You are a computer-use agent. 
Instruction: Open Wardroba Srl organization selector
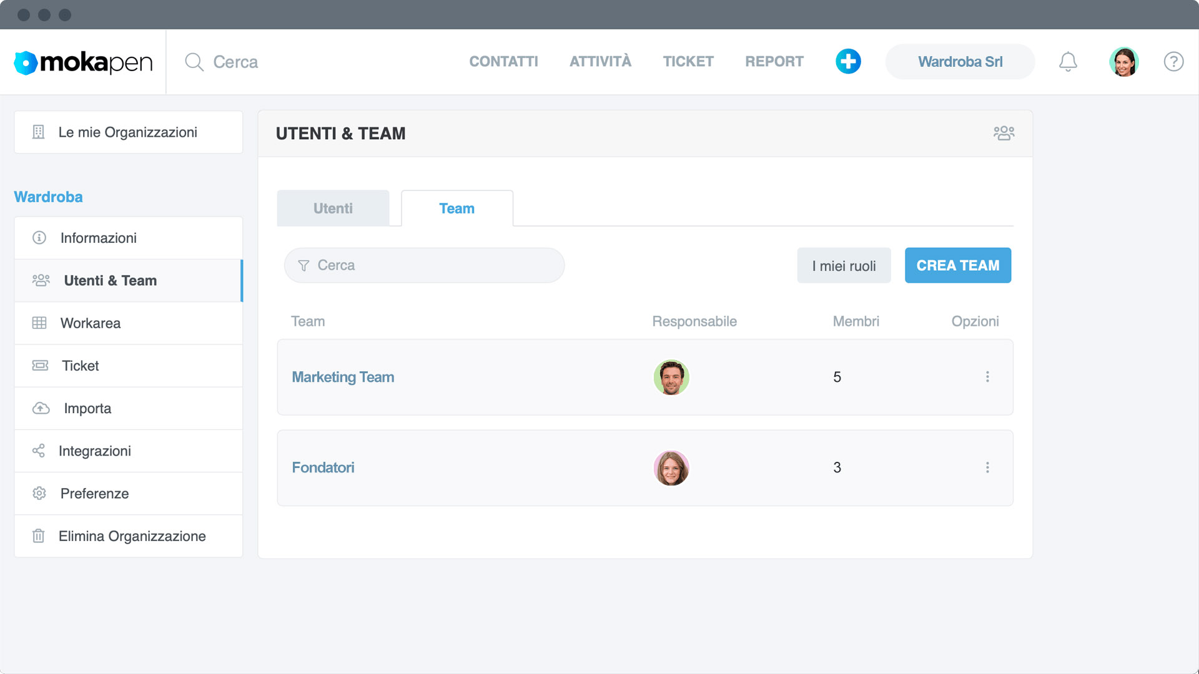(x=960, y=61)
